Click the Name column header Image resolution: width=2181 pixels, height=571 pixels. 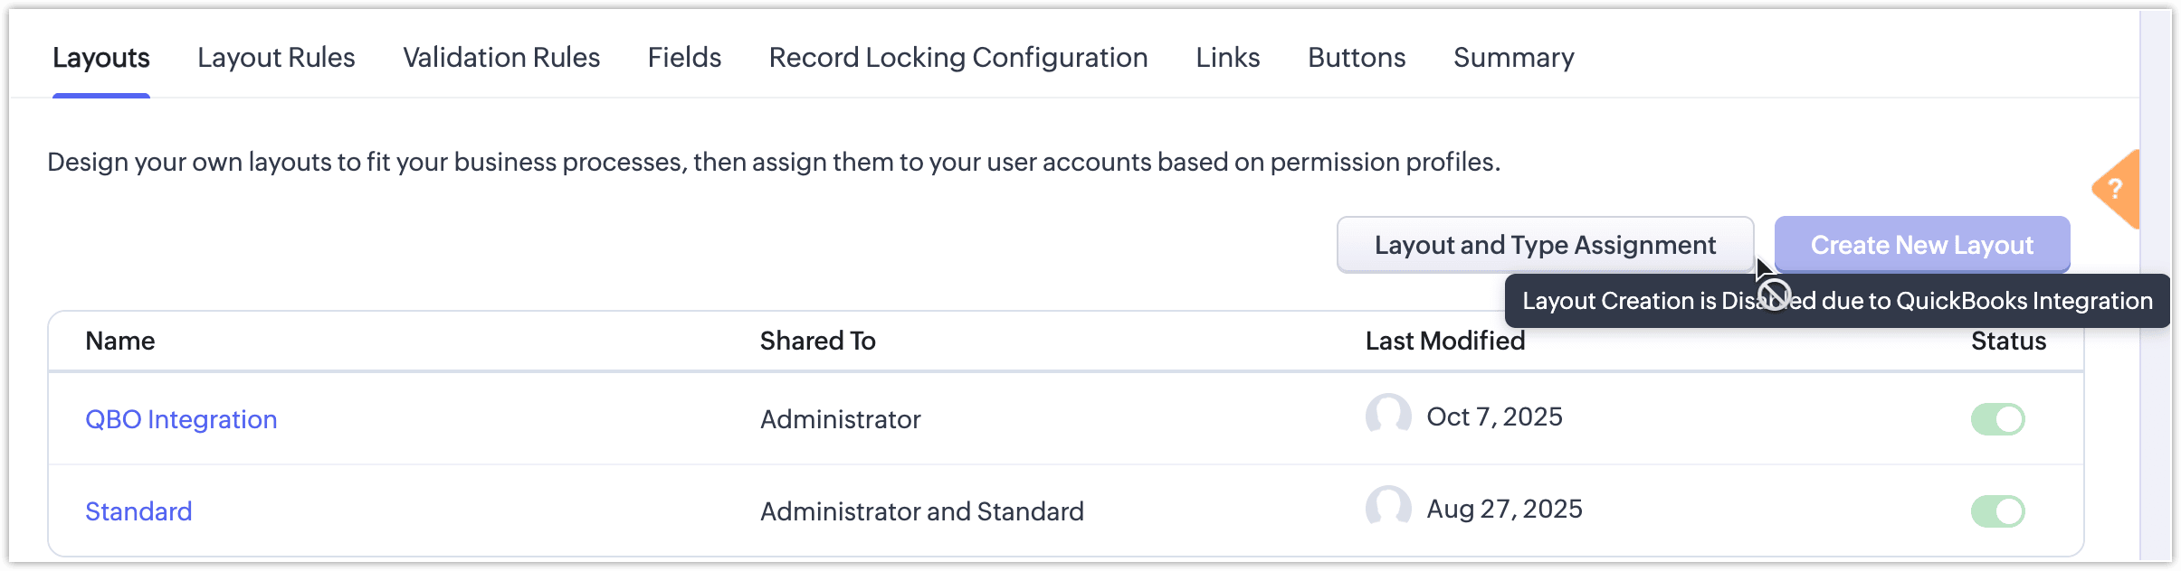click(x=120, y=341)
